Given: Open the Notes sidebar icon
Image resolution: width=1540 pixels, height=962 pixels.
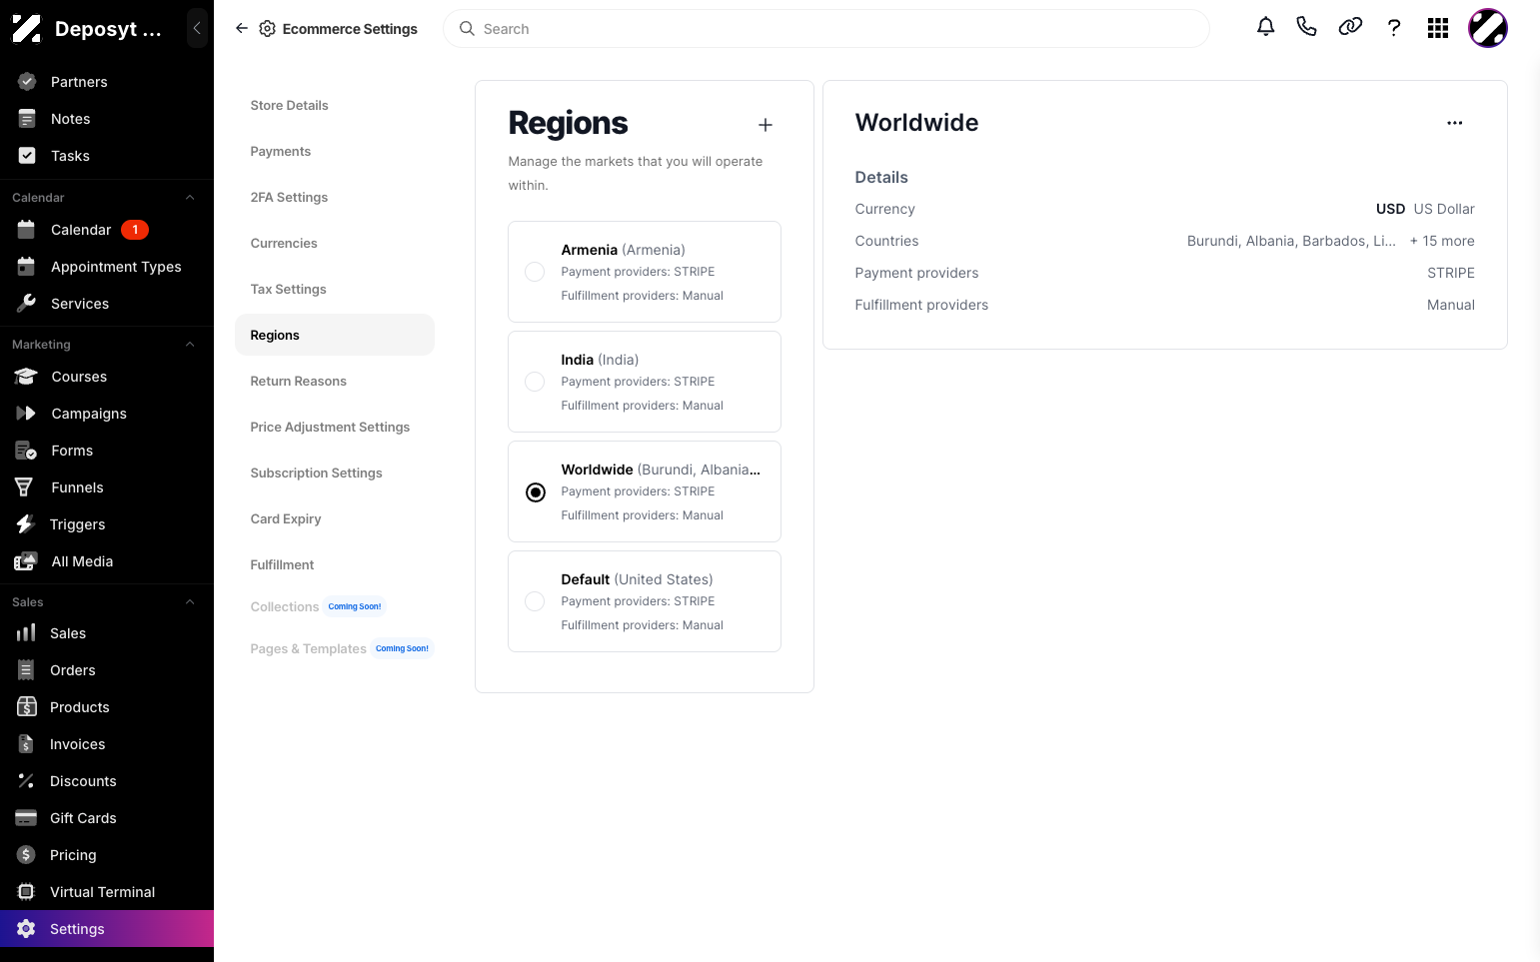Looking at the screenshot, I should pyautogui.click(x=27, y=119).
